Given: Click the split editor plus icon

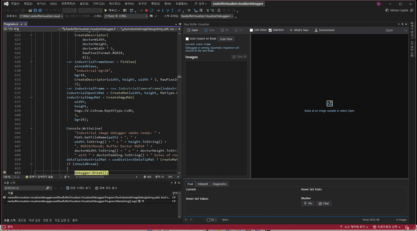Looking at the screenshot, I should point(179,29).
